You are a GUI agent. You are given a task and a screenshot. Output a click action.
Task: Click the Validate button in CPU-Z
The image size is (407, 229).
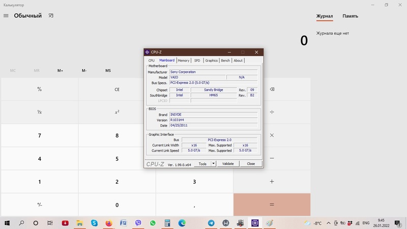[228, 164]
